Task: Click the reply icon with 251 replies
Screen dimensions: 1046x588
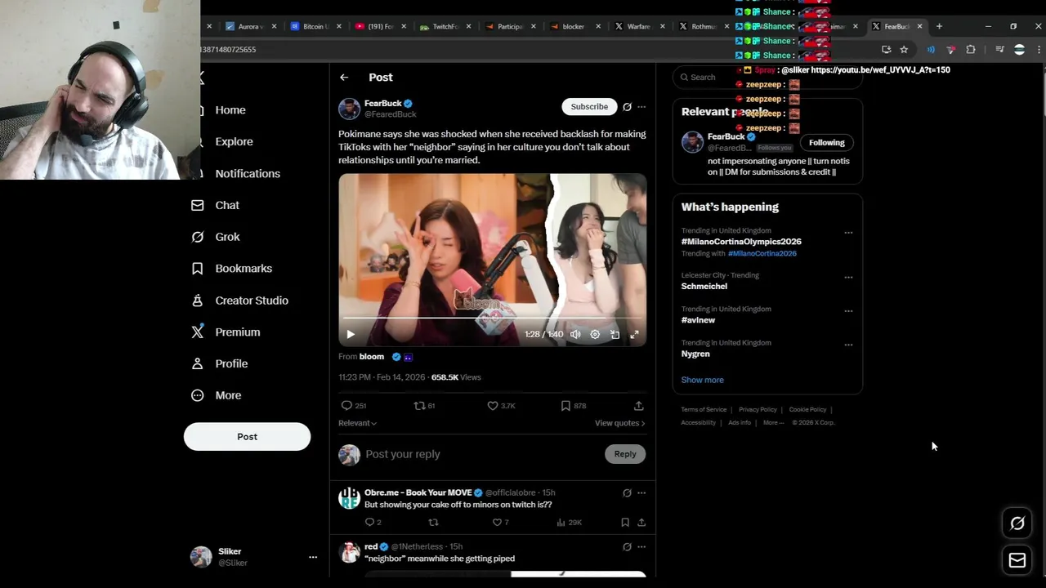Action: (x=353, y=406)
